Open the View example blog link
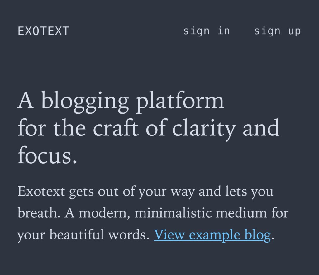 pyautogui.click(x=212, y=235)
